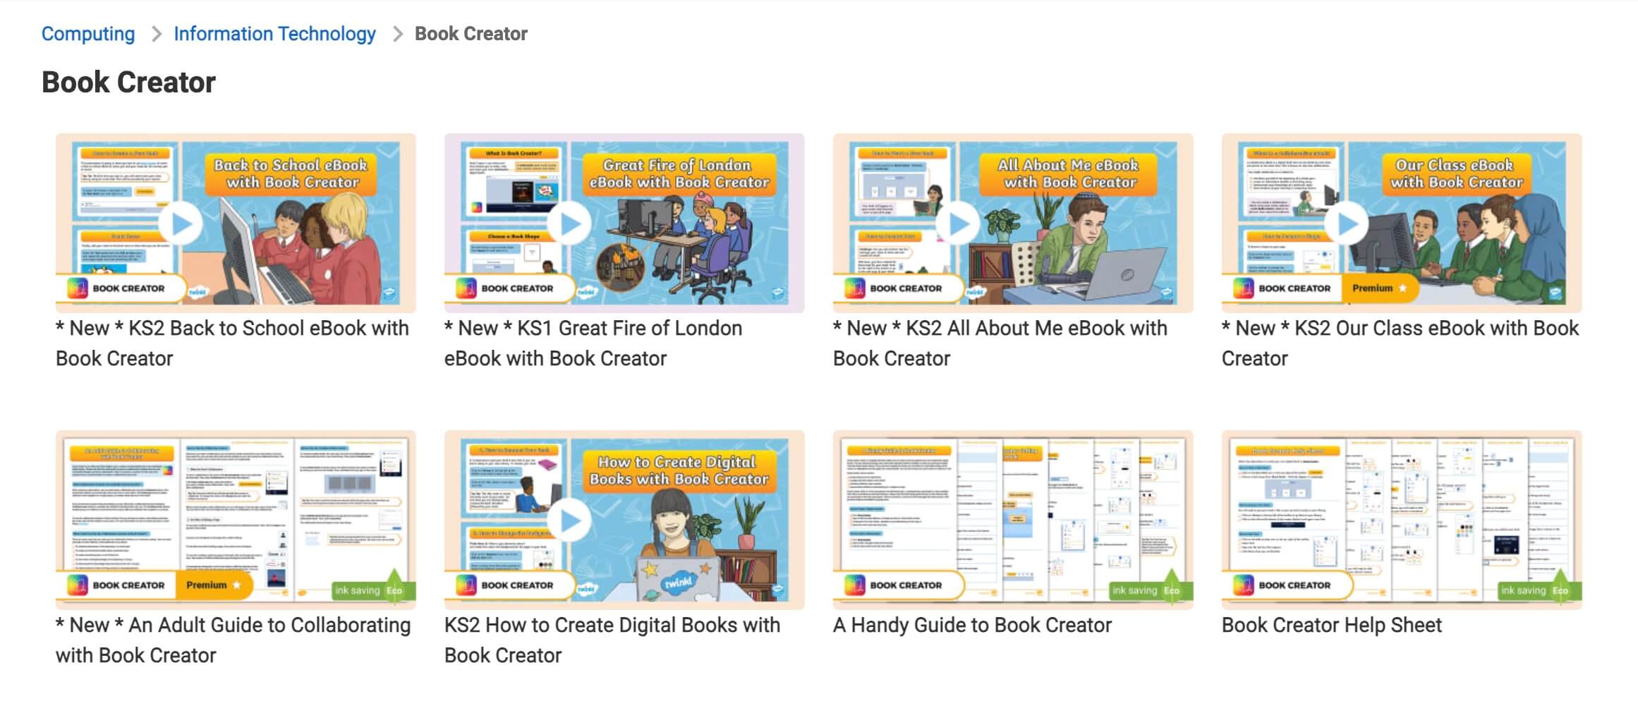The width and height of the screenshot is (1638, 701).
Task: Open A Handy Guide to Book Creator title
Action: 972,626
